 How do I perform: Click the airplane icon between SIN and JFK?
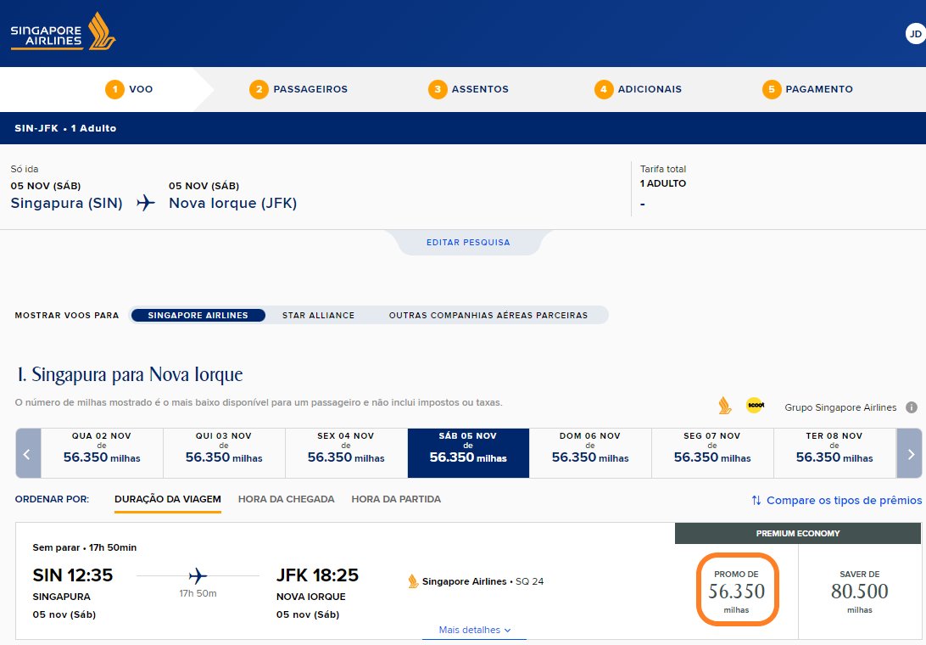point(146,203)
